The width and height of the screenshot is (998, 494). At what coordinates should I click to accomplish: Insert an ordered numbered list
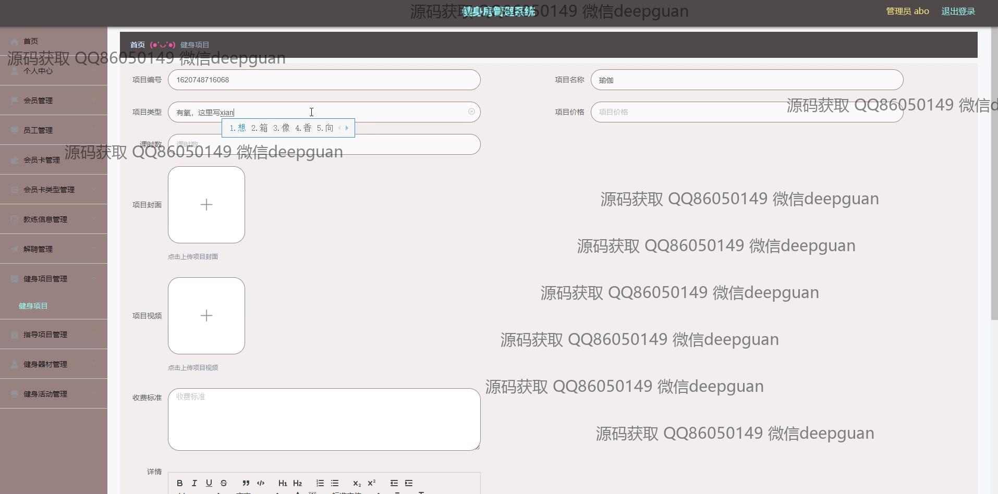(x=320, y=483)
